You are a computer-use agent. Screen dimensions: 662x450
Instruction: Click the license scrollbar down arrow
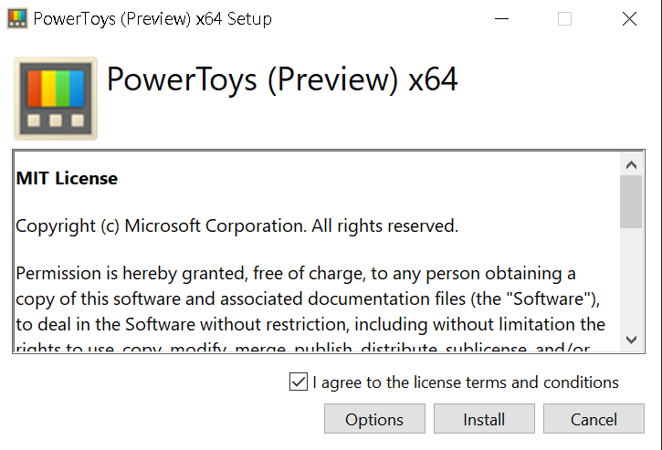(631, 340)
